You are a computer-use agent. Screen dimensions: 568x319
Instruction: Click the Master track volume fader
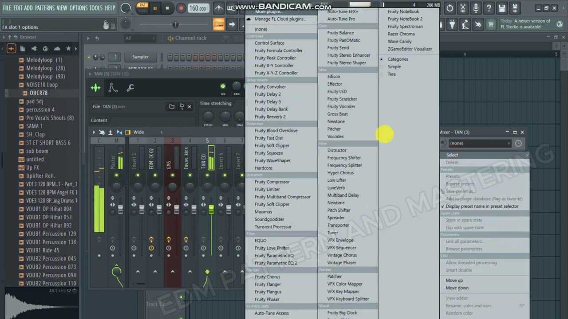tap(120, 210)
